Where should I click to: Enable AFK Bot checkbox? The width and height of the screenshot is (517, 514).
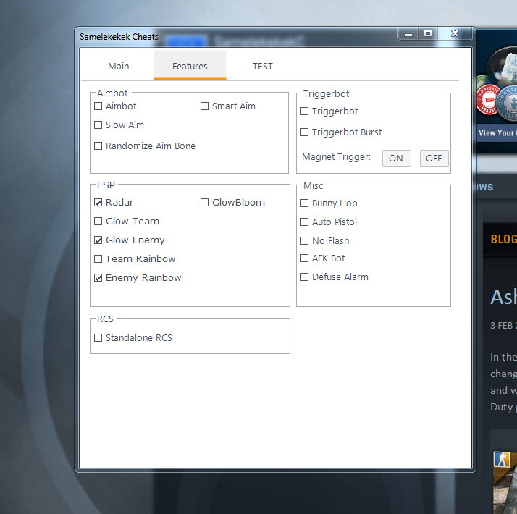pos(305,258)
